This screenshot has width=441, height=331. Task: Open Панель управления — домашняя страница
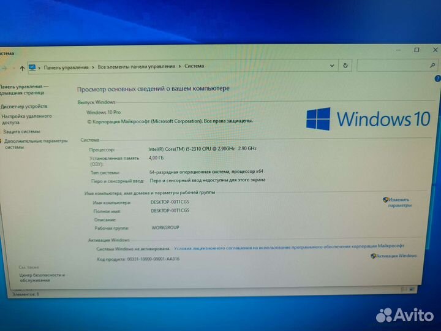coord(23,89)
